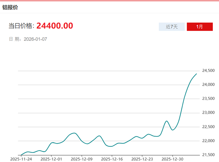Screen dimensions: 219x162
Task: Switch to the 近7天 tab
Action: pos(172,27)
